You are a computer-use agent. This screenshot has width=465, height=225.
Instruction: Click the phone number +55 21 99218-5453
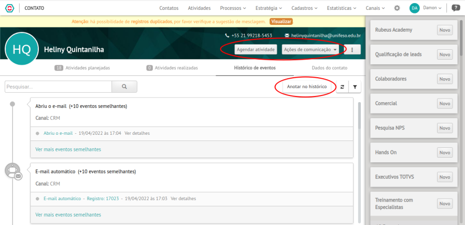252,36
